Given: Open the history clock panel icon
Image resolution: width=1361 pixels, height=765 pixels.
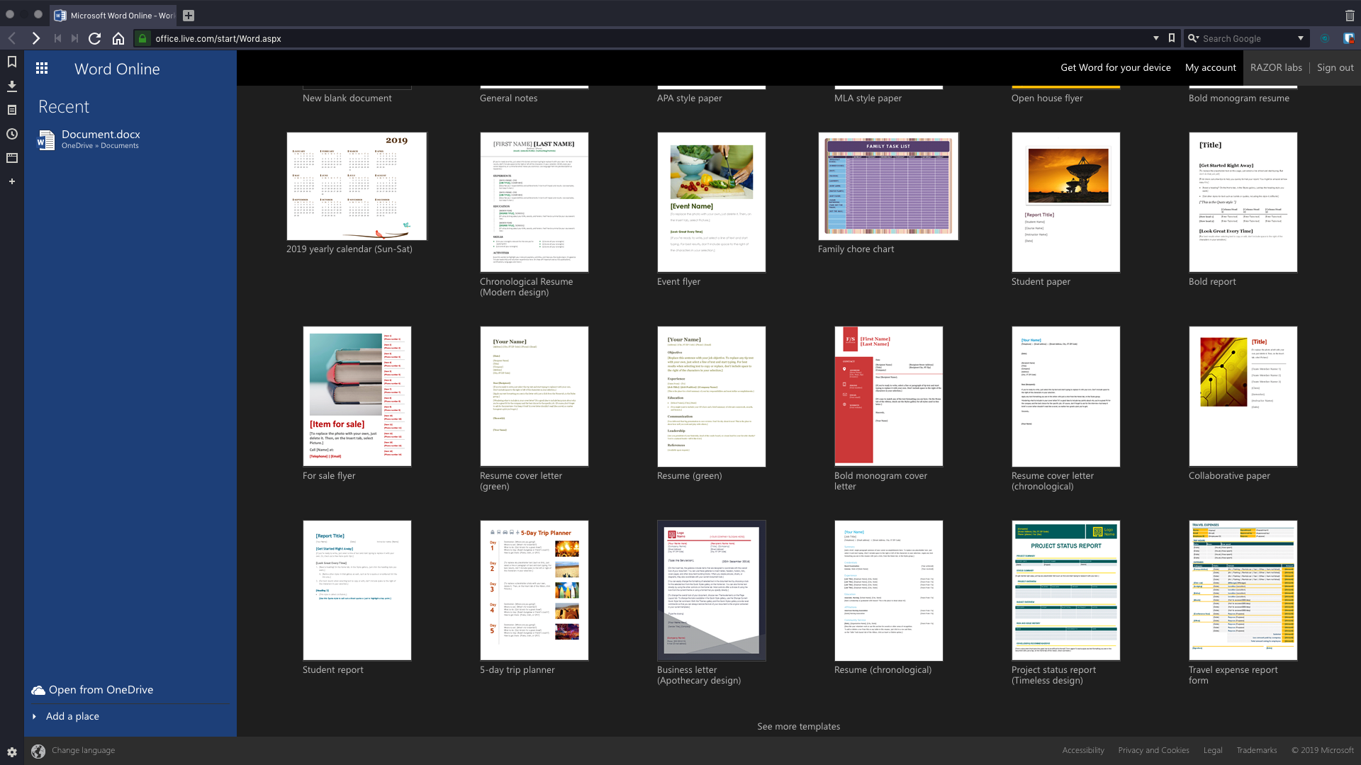Looking at the screenshot, I should pos(12,134).
